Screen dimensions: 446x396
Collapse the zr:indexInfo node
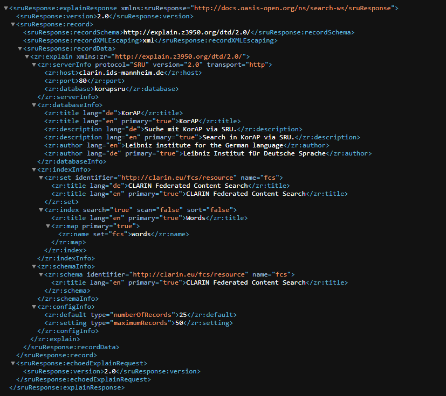click(34, 169)
